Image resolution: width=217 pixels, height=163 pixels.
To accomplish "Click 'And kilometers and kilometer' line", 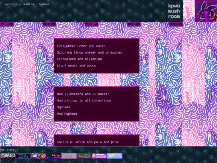I will (x=83, y=94).
